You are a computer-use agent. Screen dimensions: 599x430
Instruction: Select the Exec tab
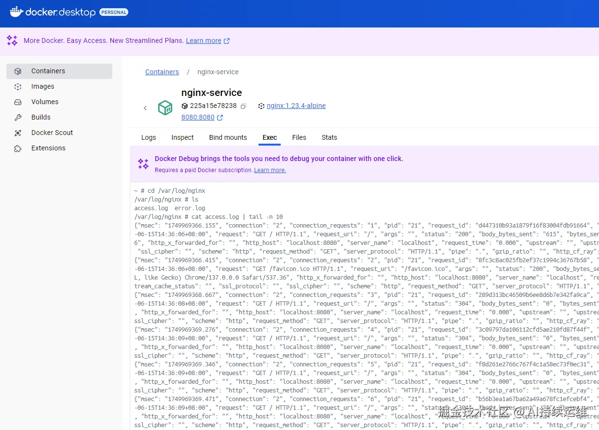pos(270,137)
